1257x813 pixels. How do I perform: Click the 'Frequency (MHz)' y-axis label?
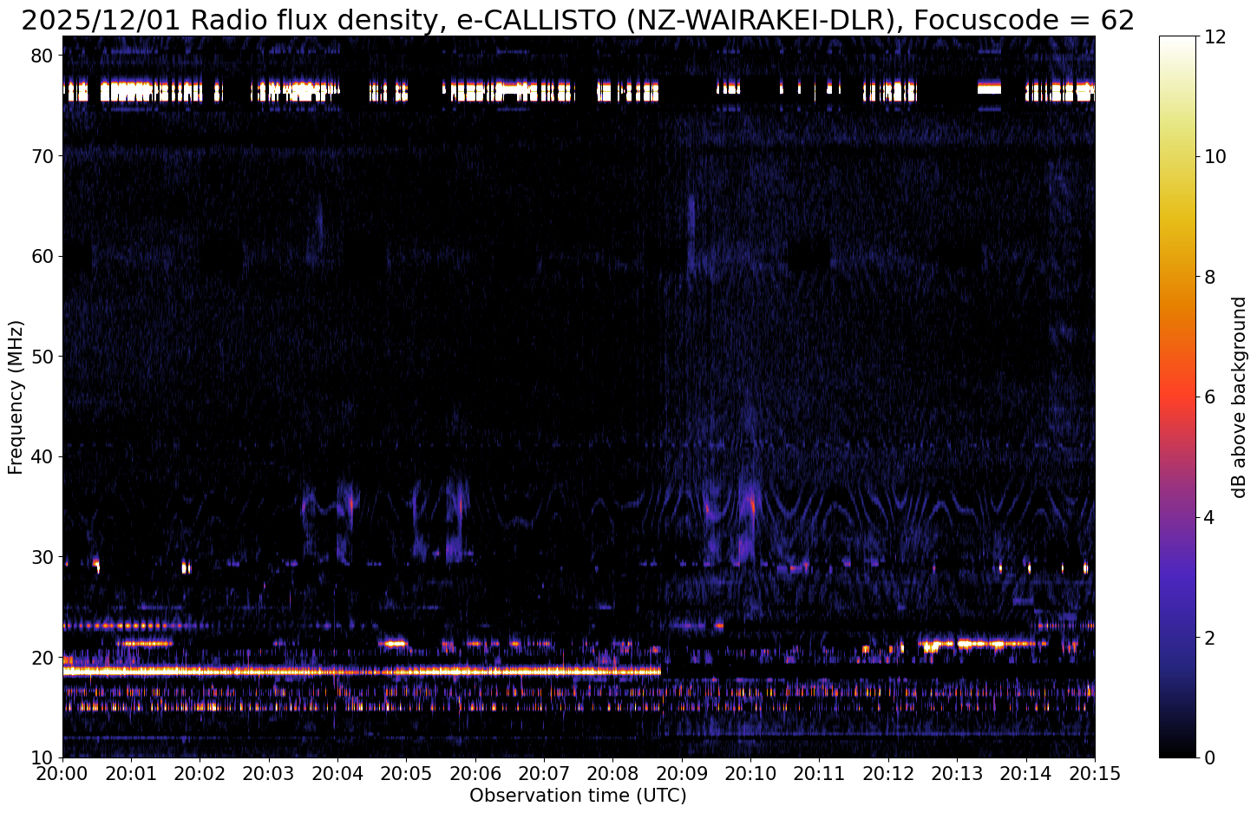tap(16, 397)
